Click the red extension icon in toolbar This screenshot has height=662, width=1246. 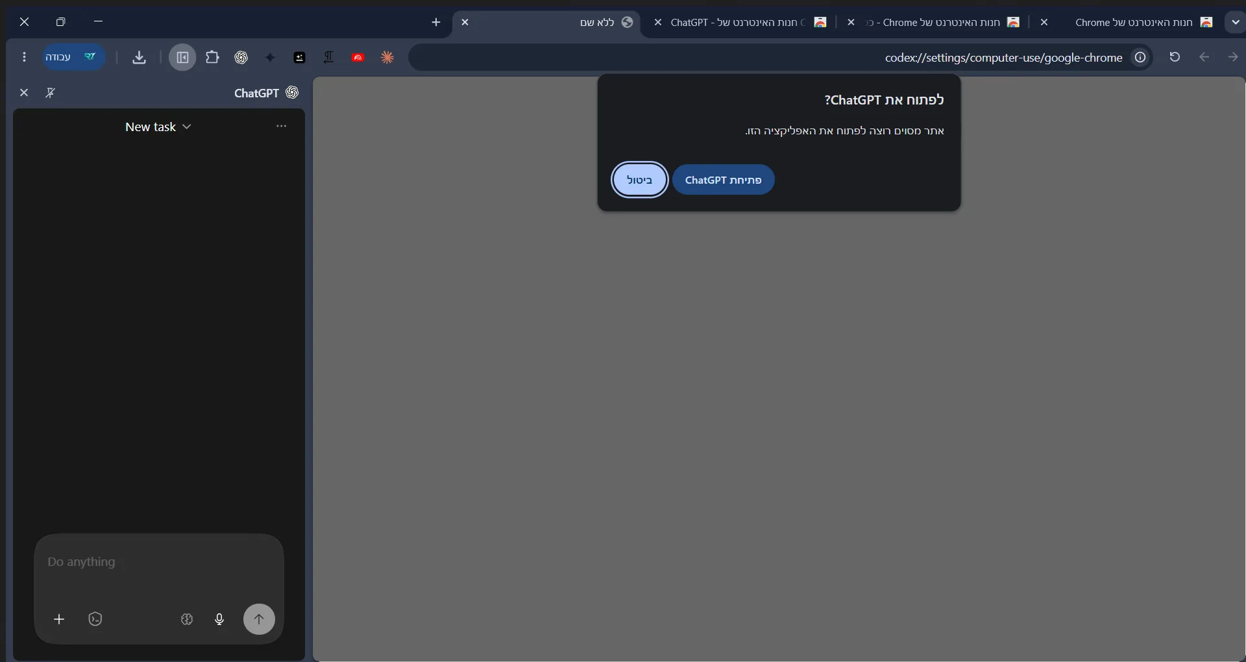tap(358, 57)
